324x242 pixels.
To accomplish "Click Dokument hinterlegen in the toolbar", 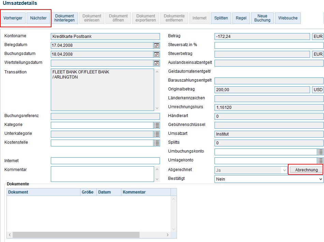I will 64,18.
